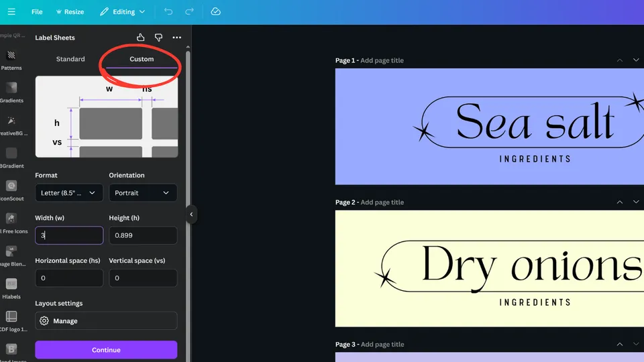Click the Manage layout settings button
The width and height of the screenshot is (644, 362).
point(106,321)
